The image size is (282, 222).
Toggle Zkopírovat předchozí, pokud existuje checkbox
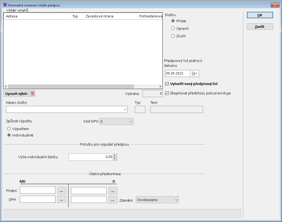167,93
